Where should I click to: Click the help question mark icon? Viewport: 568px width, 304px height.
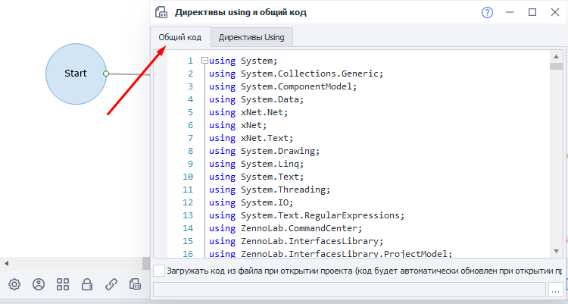[487, 12]
